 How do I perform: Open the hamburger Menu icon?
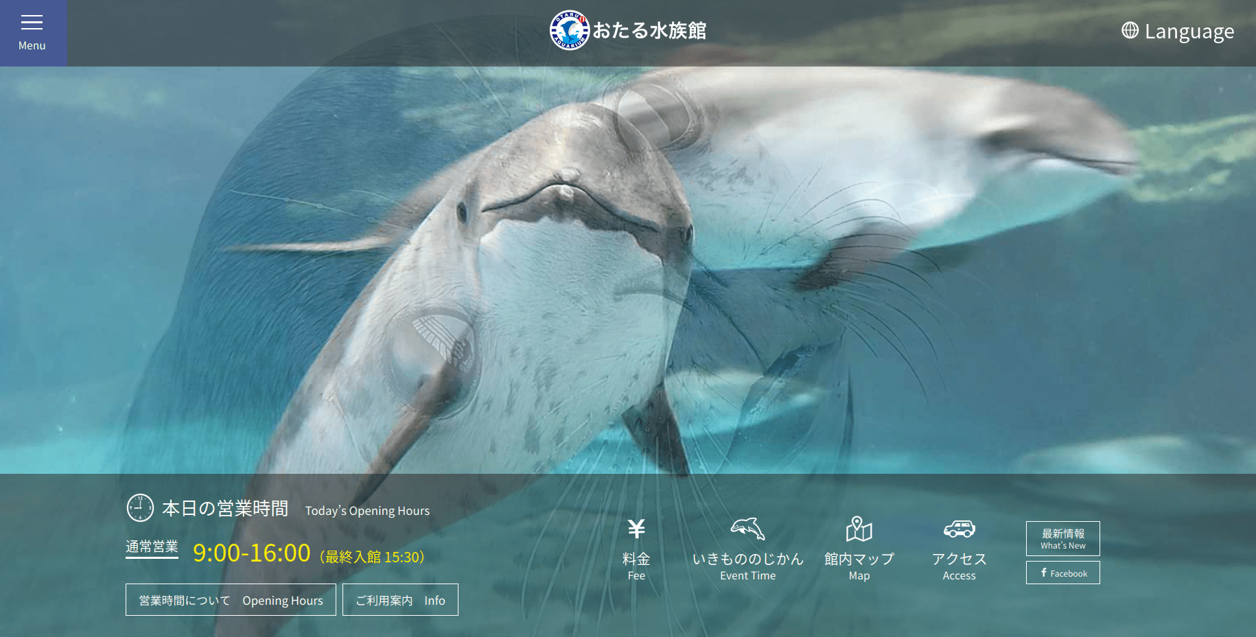tap(32, 23)
